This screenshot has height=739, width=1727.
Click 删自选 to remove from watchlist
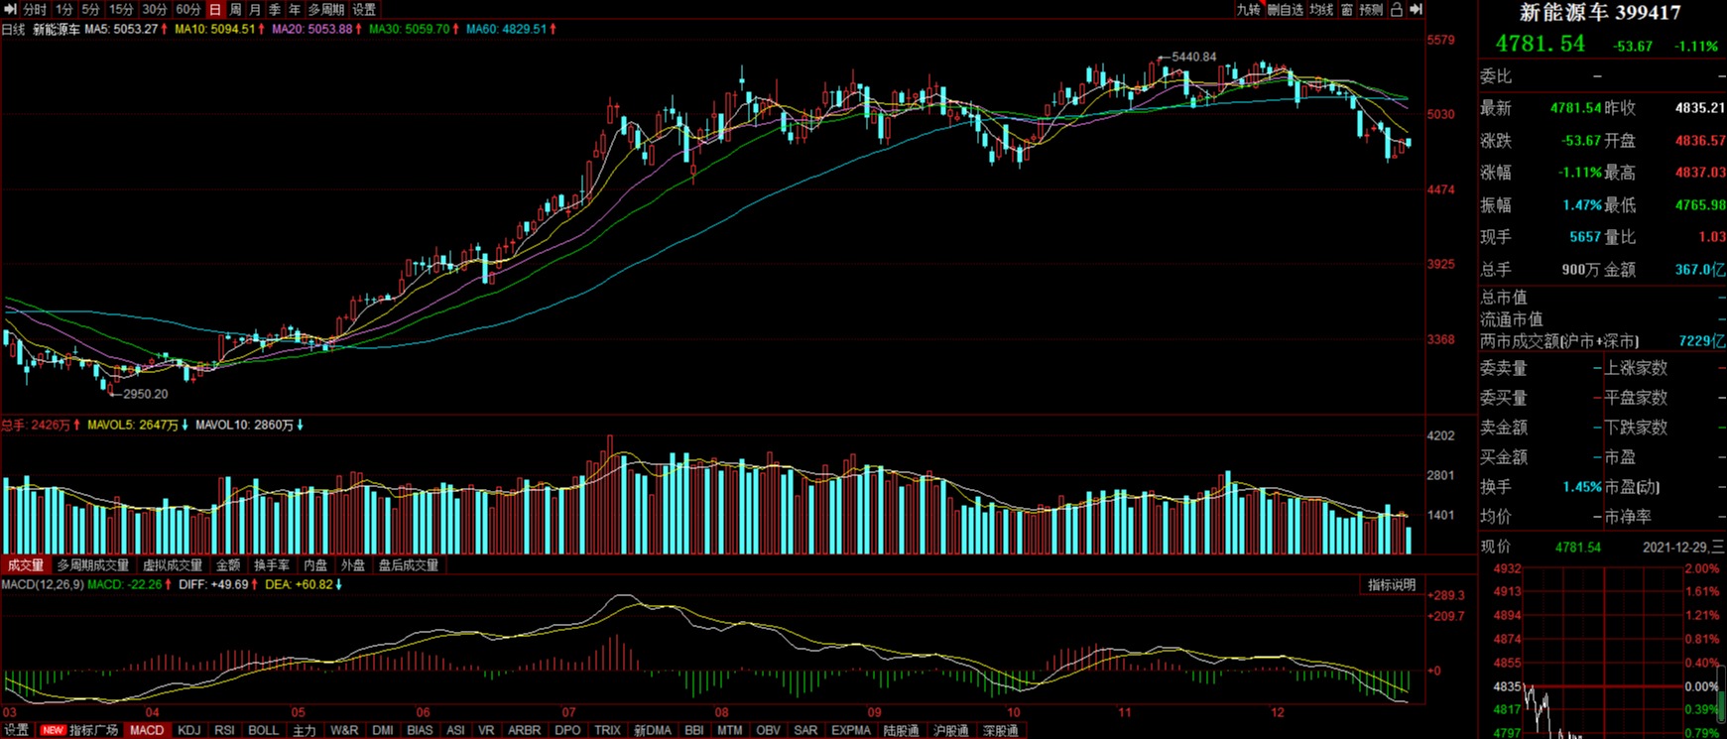[x=1286, y=9]
